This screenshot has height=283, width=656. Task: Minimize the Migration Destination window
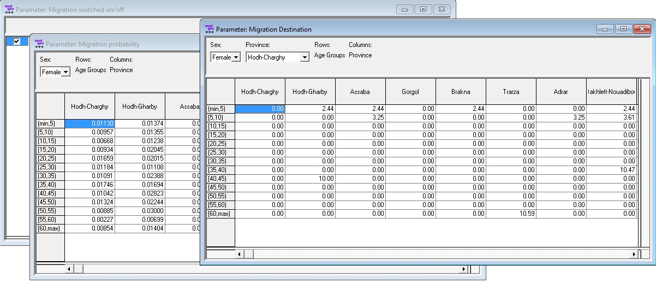point(605,29)
